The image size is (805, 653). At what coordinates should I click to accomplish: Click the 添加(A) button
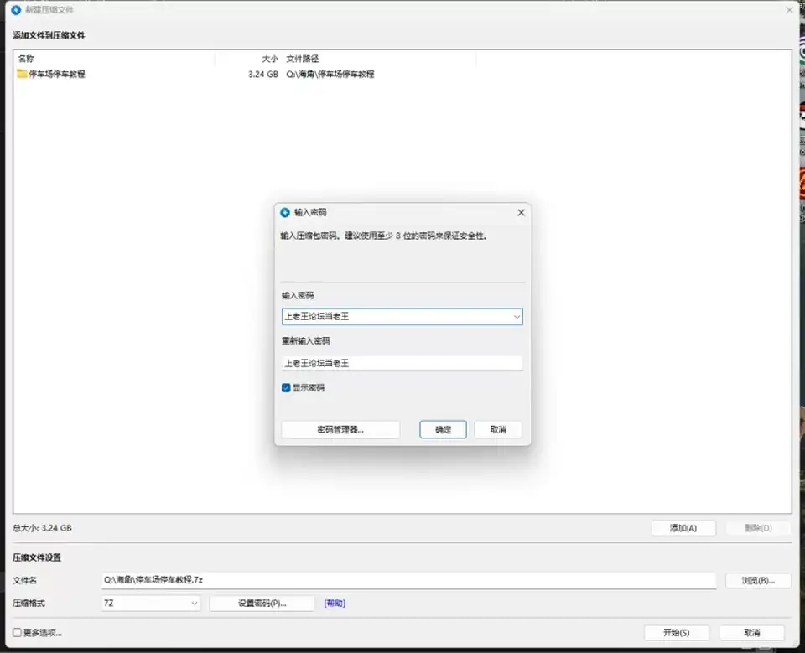click(683, 528)
